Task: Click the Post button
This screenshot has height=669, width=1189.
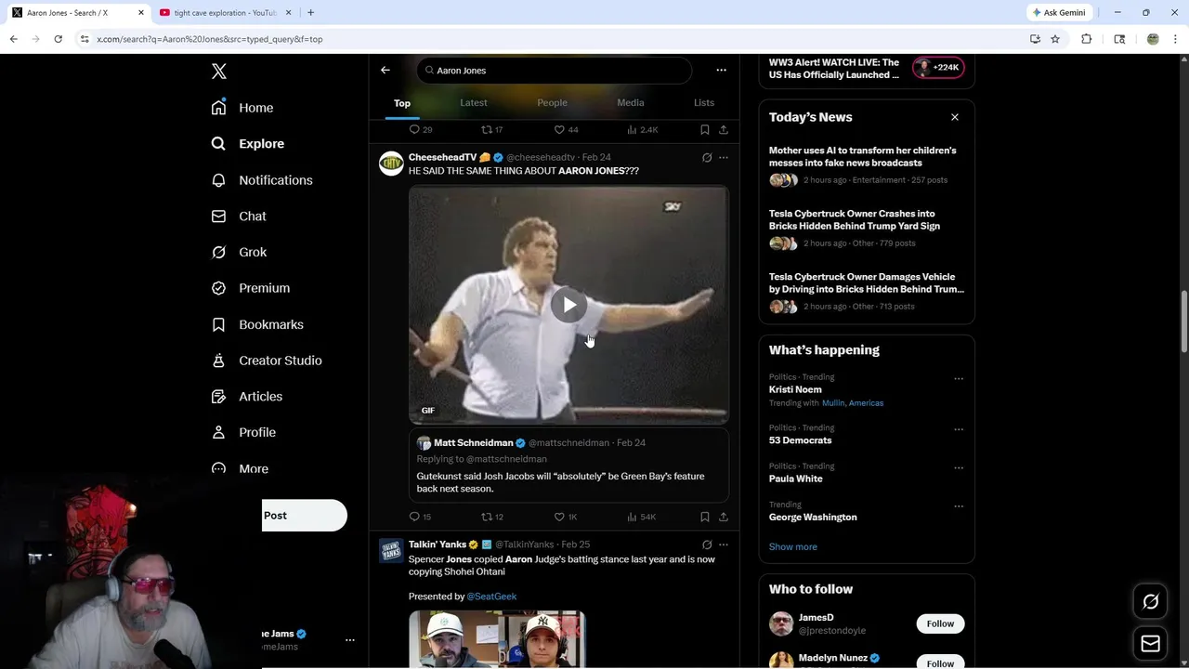Action: 304,516
